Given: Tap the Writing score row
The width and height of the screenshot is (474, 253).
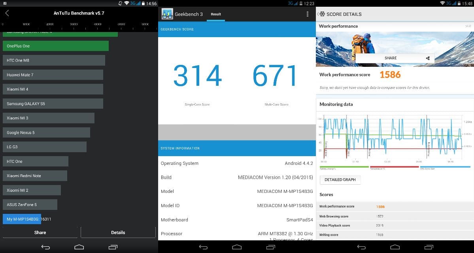Looking at the screenshot, I should click(x=395, y=235).
